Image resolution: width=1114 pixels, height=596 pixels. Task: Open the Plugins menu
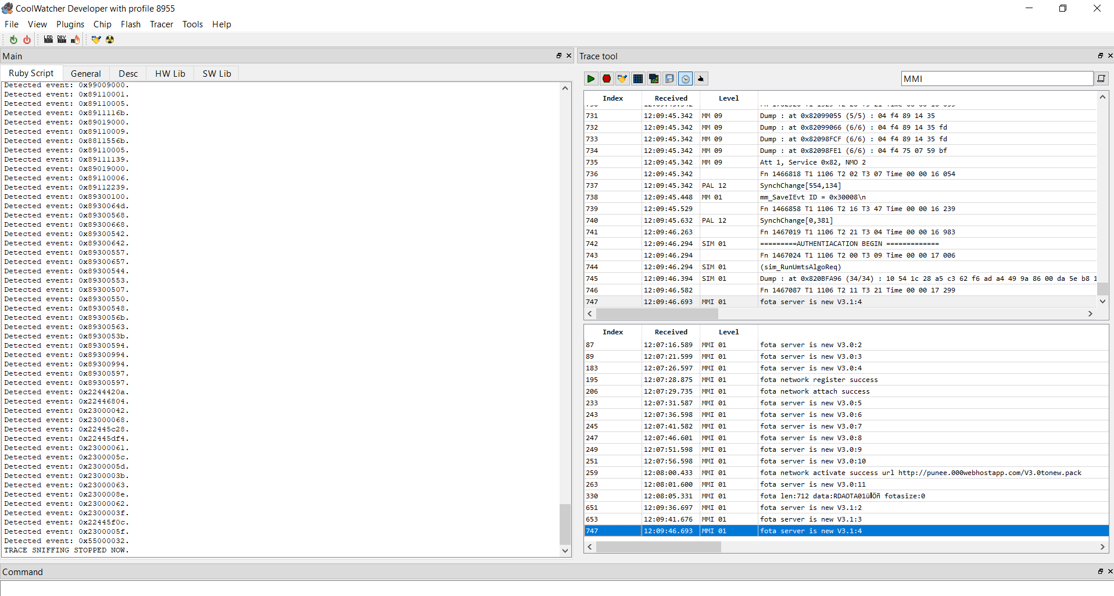[70, 24]
